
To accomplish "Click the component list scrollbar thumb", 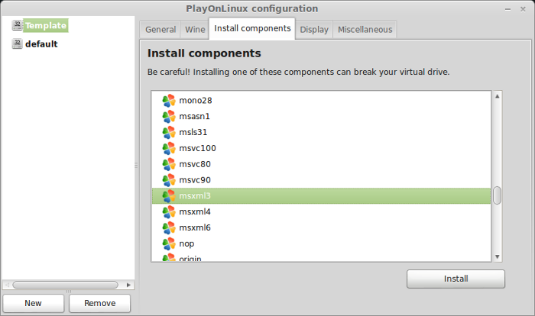I will tap(497, 195).
